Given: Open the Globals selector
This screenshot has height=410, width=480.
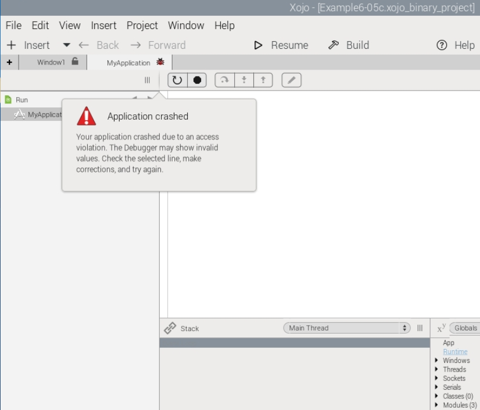Looking at the screenshot, I should tap(465, 328).
